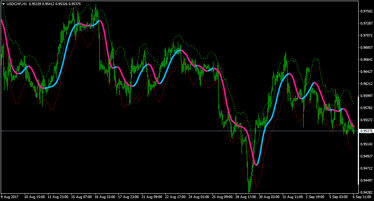Image resolution: width=374 pixels, height=201 pixels.
Task: Select the 15 Aug 07:00 time label
Action: (81, 197)
